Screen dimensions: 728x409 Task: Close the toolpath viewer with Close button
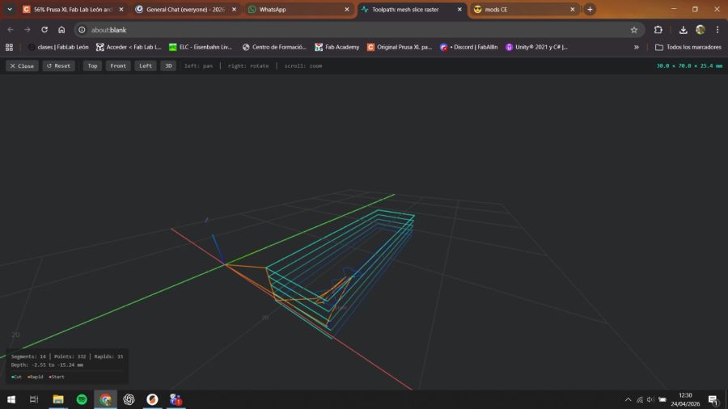(22, 65)
